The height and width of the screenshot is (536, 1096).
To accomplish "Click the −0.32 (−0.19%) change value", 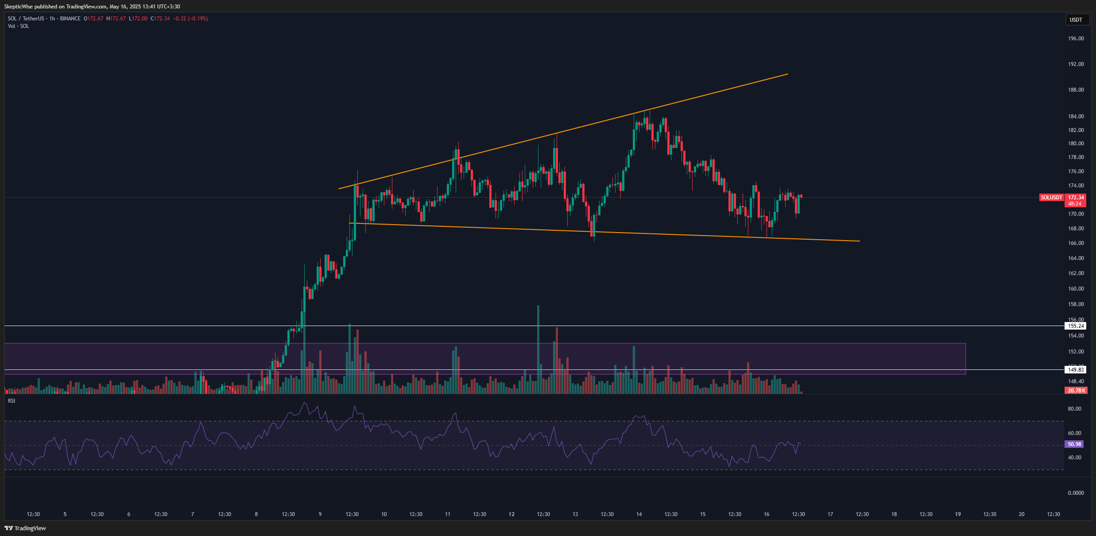I will [190, 19].
